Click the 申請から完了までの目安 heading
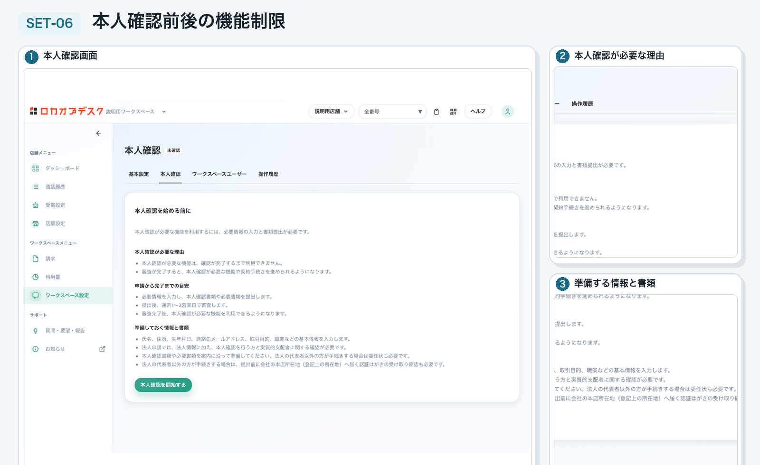The height and width of the screenshot is (465, 760). (161, 286)
